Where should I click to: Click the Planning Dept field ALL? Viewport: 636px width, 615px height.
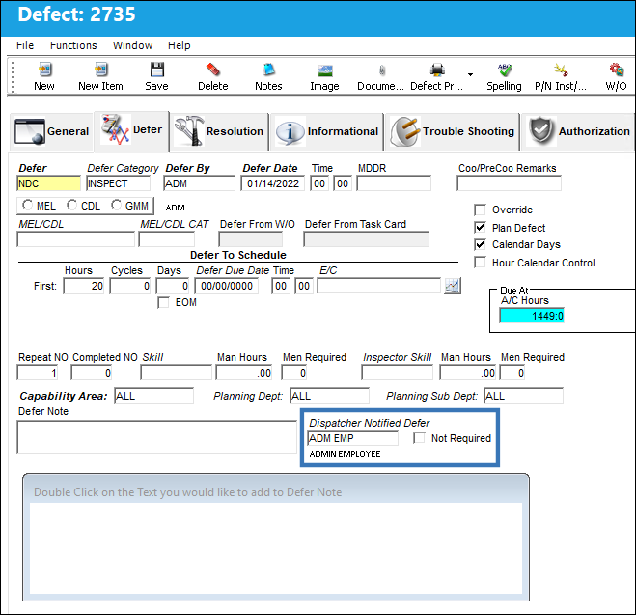[x=329, y=396]
